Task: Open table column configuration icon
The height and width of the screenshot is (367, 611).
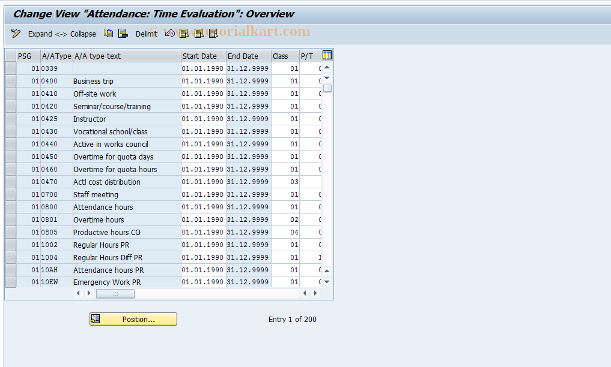Action: pos(327,55)
